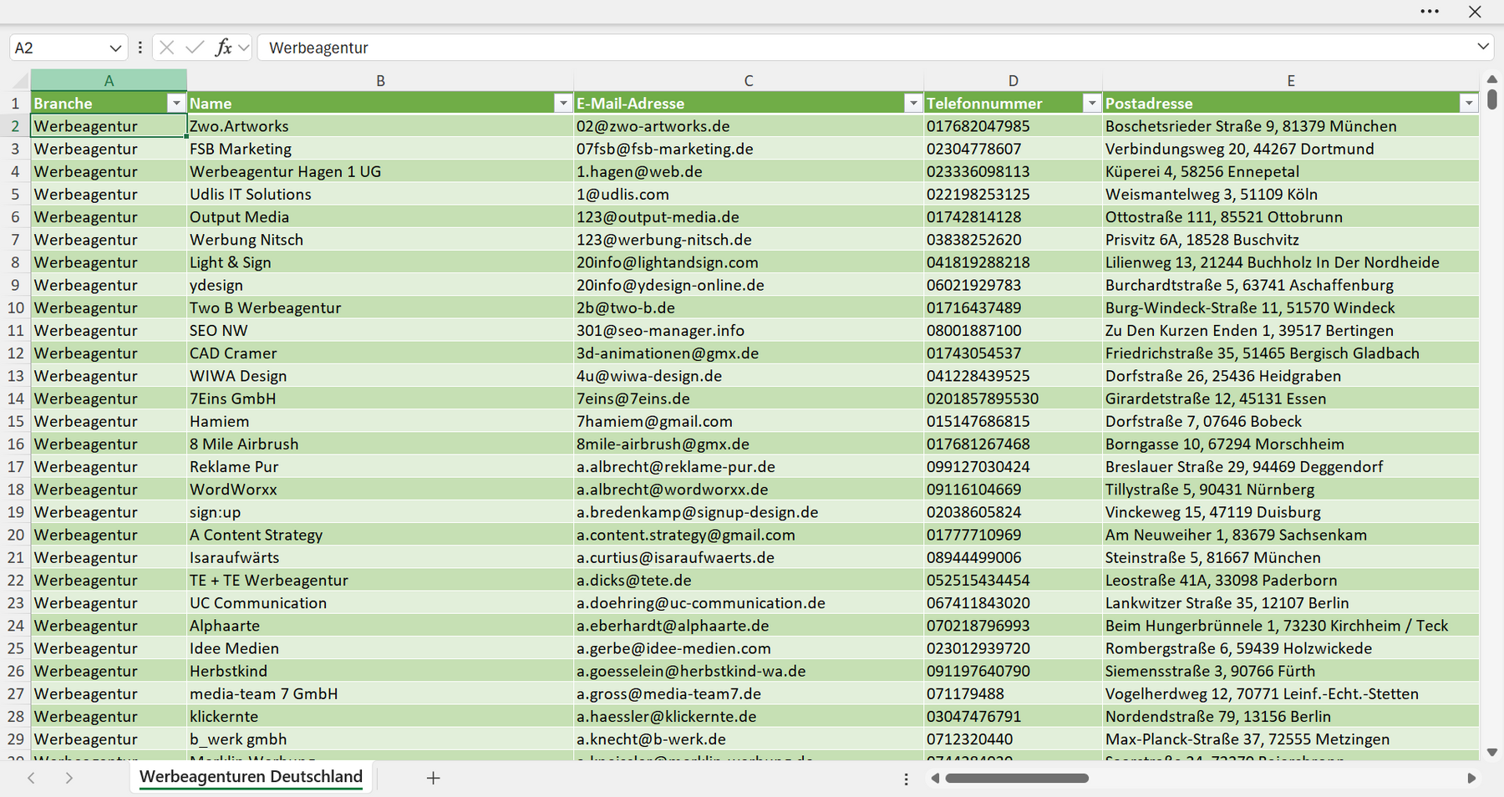Switch to Werbeagenturen Deutschland sheet tab
The width and height of the screenshot is (1504, 797).
coord(251,776)
